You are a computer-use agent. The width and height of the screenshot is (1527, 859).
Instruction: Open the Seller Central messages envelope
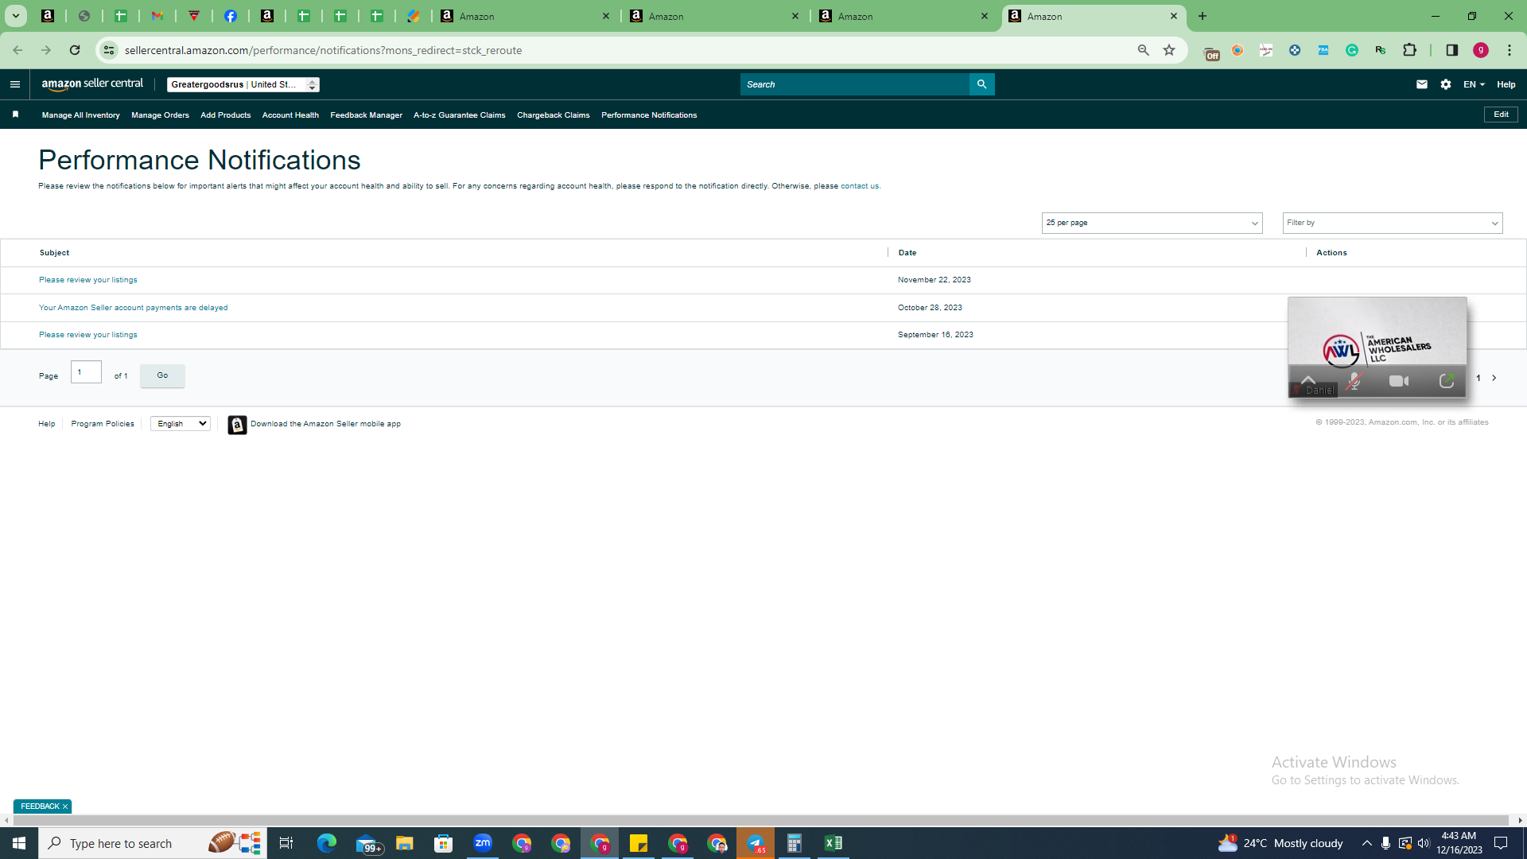click(1422, 84)
